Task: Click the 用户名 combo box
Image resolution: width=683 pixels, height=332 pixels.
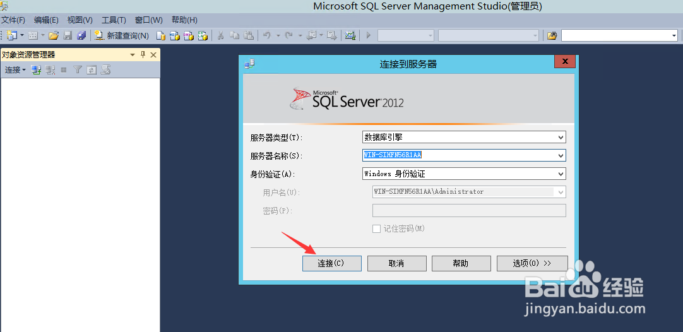Action: (x=469, y=192)
